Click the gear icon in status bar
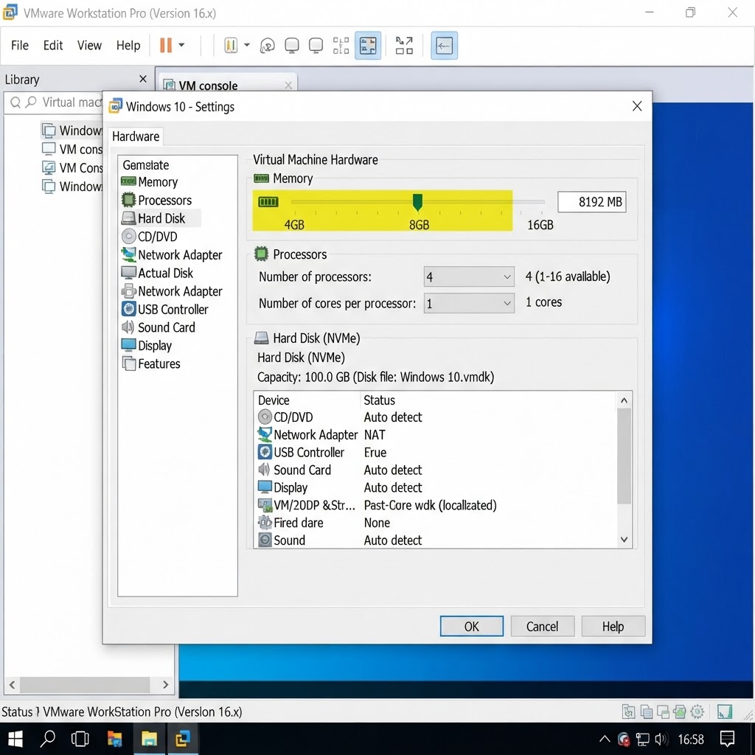 (697, 711)
